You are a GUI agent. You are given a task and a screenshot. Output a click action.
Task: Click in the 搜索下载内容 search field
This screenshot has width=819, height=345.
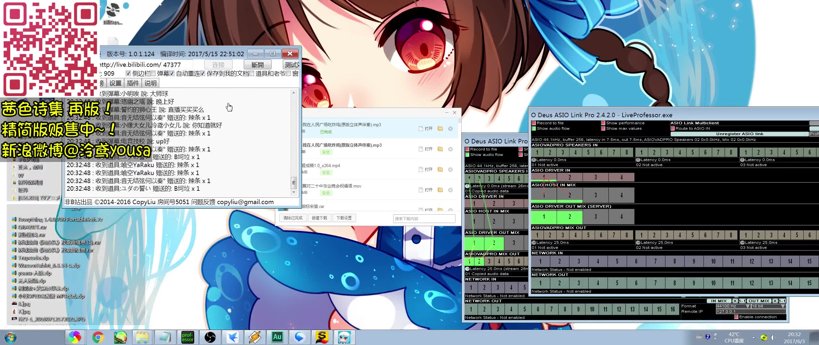tap(424, 218)
